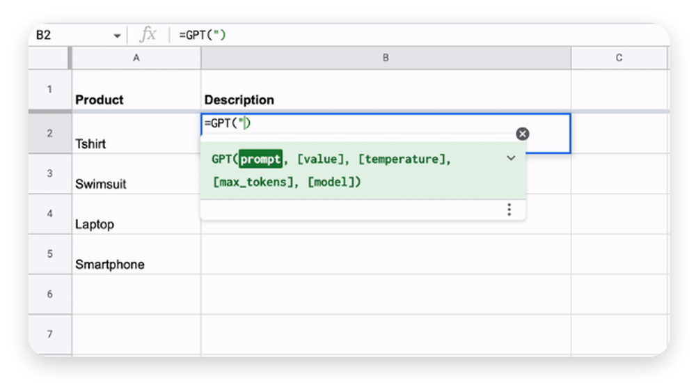The height and width of the screenshot is (383, 696).
Task: Select the Swimsuit cell
Action: [136, 173]
